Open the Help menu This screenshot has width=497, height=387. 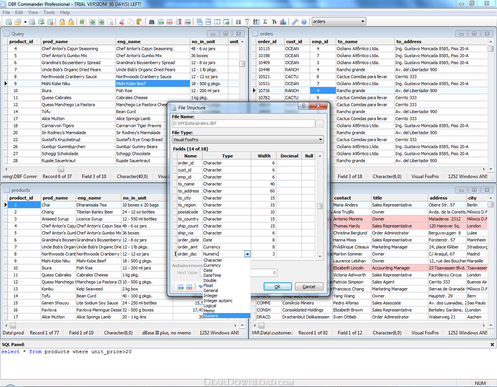[65, 12]
